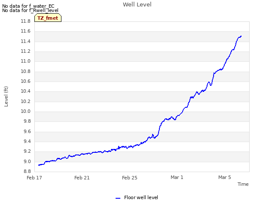Viewport: 275px width, 206px height.
Task: Click the Feb 21 x-axis label
Action: pyautogui.click(x=82, y=178)
